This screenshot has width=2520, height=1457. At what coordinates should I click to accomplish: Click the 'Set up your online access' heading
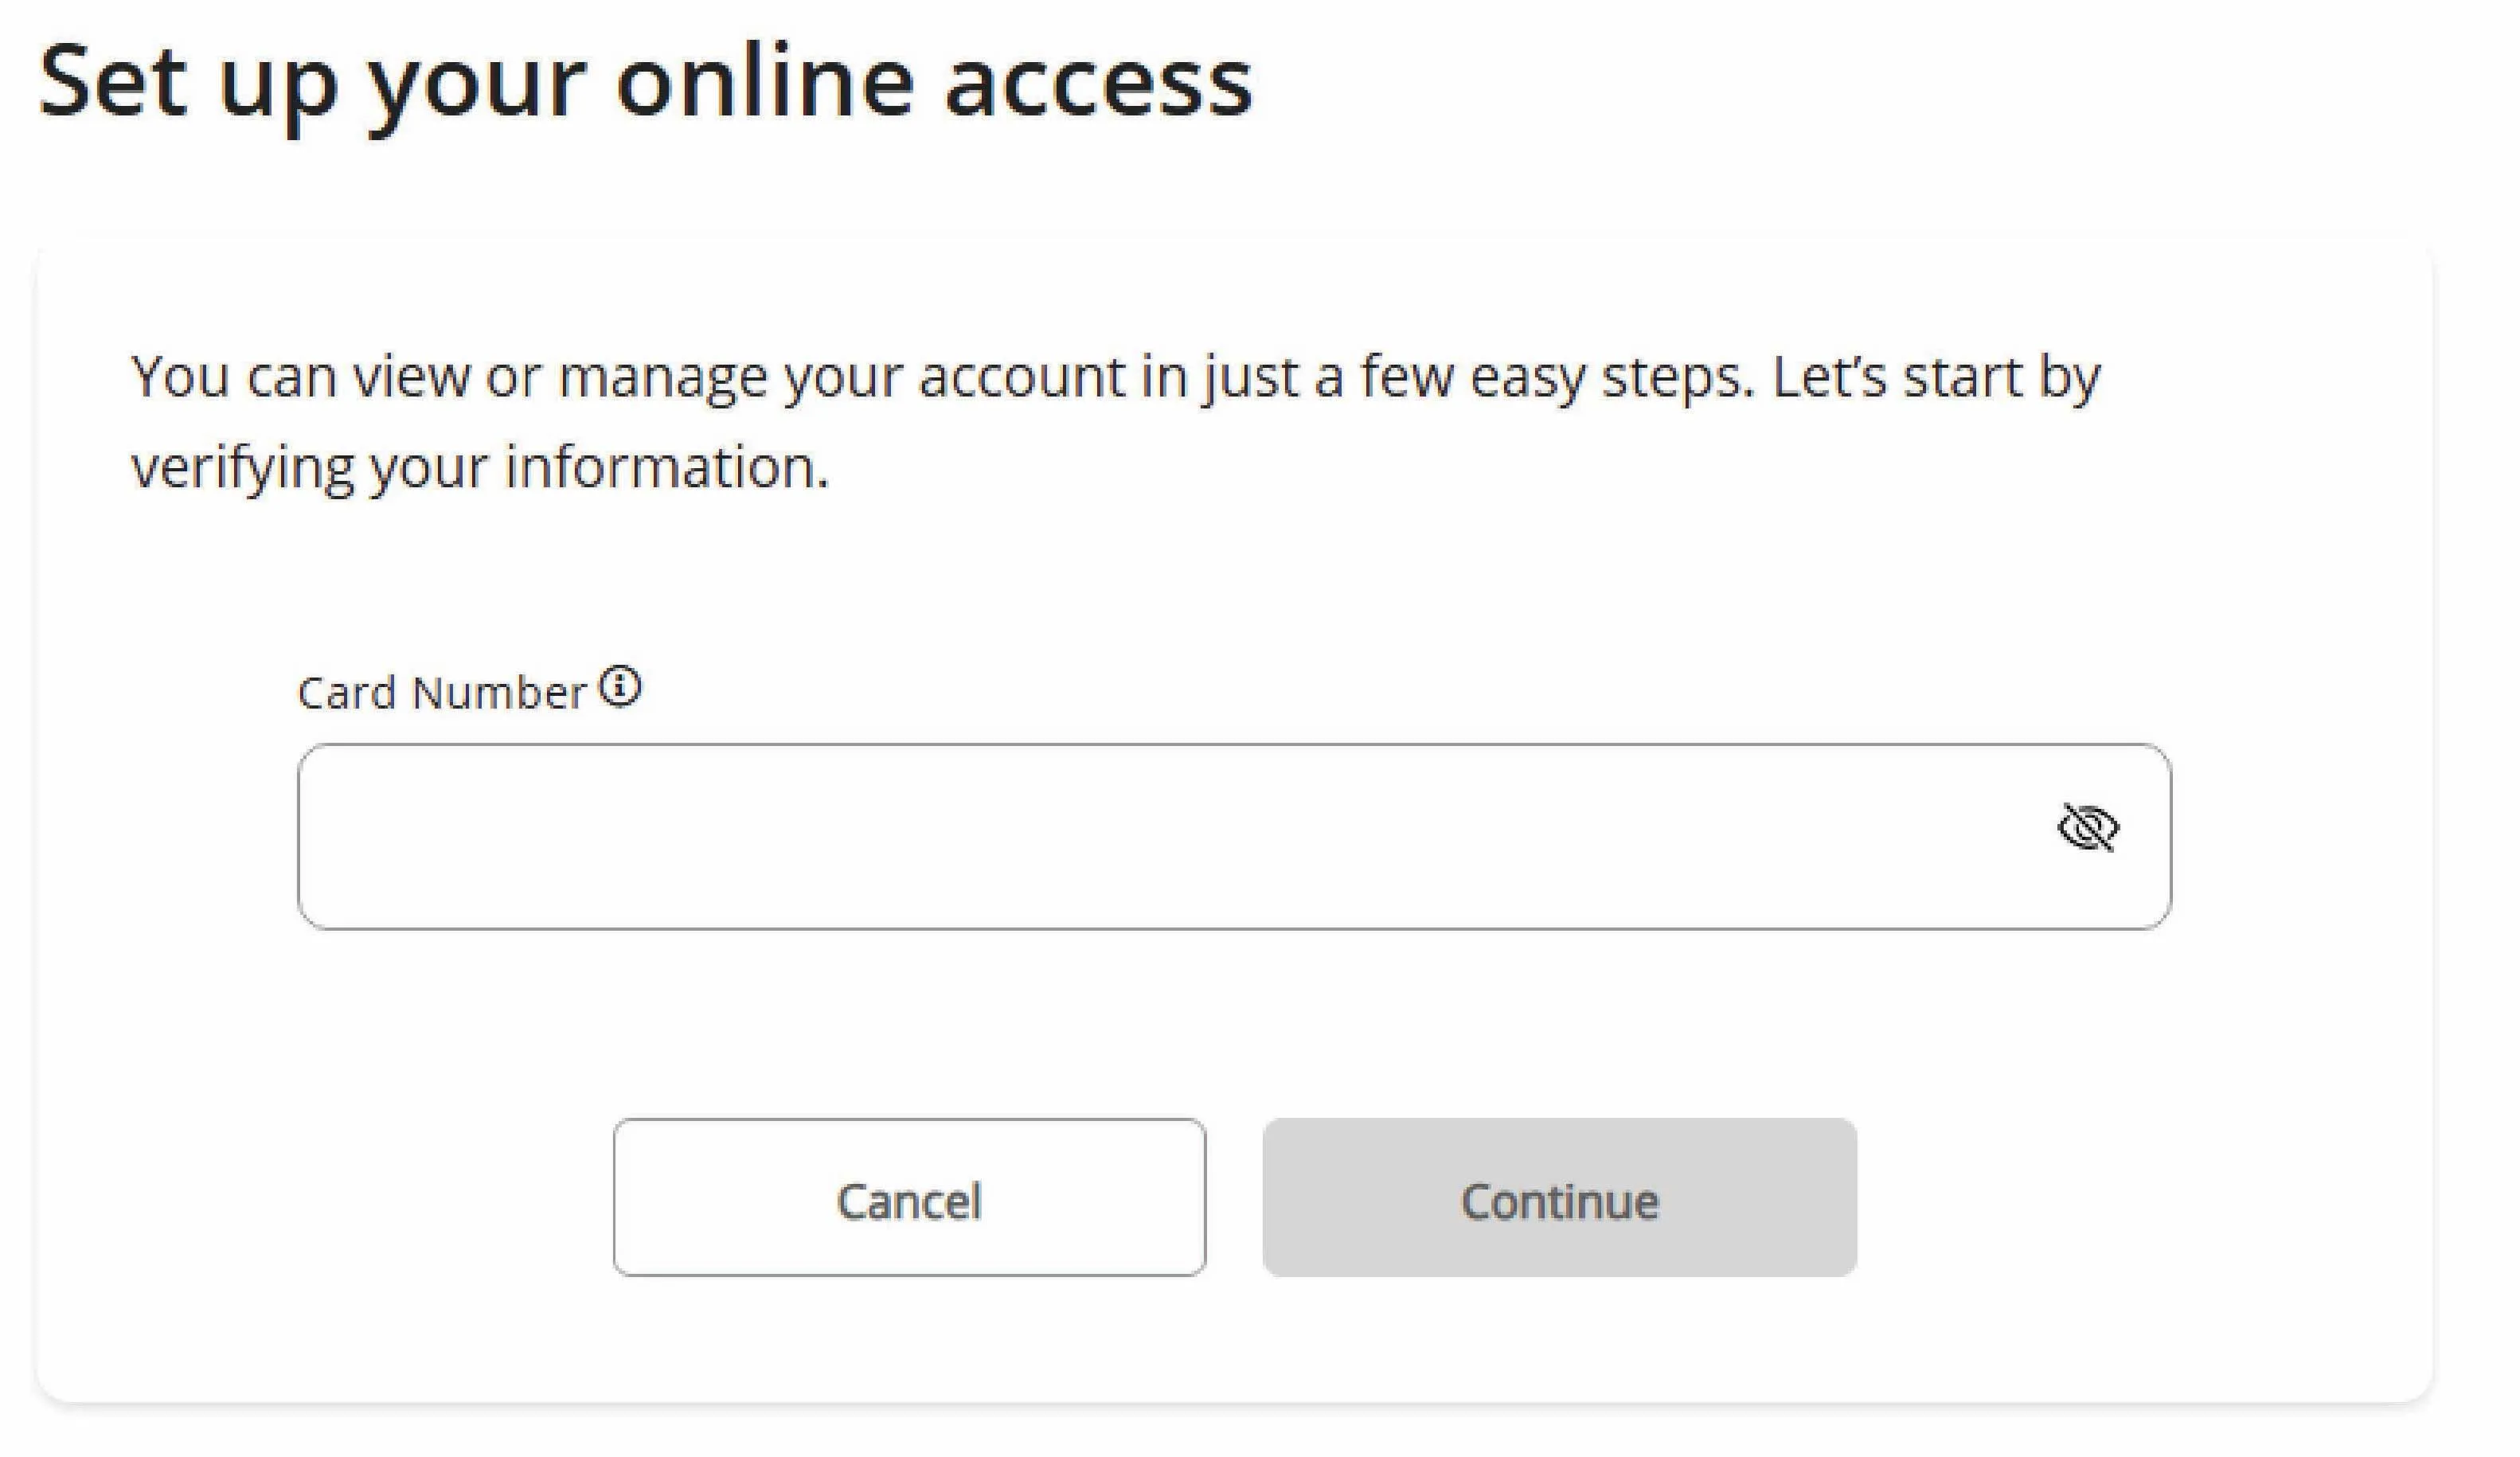645,82
